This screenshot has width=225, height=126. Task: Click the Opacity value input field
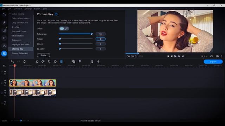[x=101, y=49]
